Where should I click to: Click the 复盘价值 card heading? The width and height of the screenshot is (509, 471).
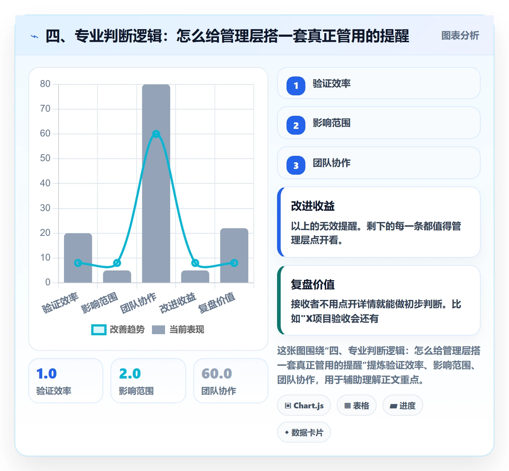coord(313,284)
